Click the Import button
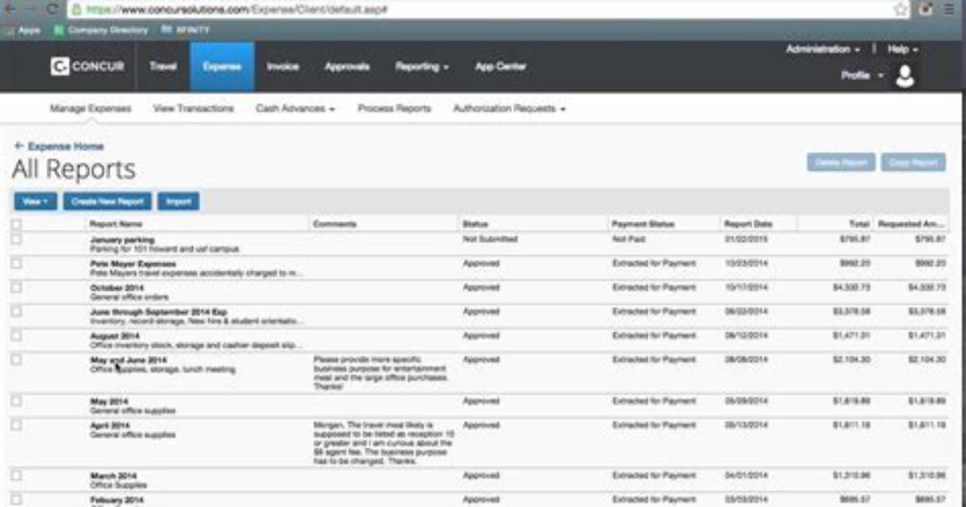 click(178, 202)
